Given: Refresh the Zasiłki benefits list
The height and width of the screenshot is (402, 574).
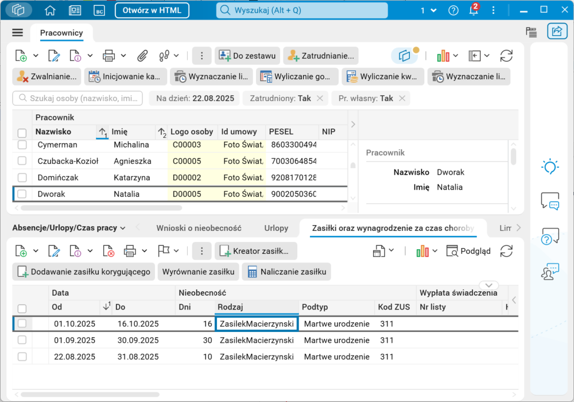Looking at the screenshot, I should pyautogui.click(x=506, y=251).
